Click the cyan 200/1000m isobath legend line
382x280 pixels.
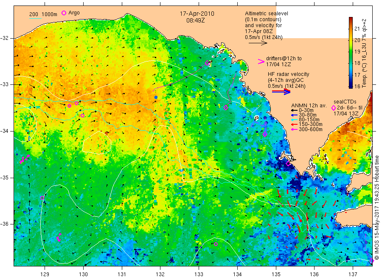click(x=35, y=18)
